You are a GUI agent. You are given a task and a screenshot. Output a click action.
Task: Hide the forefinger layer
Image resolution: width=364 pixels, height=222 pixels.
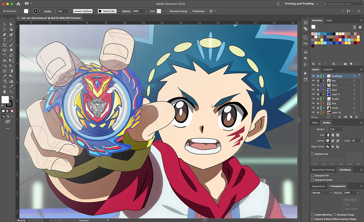[313, 76]
